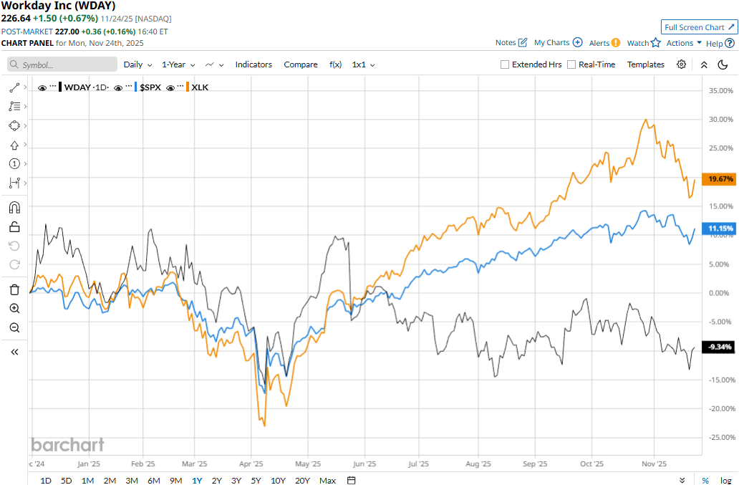Image resolution: width=739 pixels, height=485 pixels.
Task: Select the 3M range tab
Action: pos(132,480)
